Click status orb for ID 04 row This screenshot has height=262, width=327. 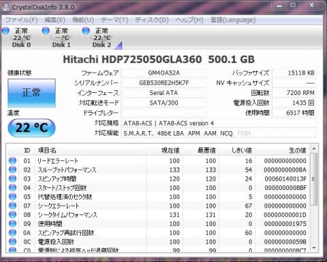click(12, 188)
